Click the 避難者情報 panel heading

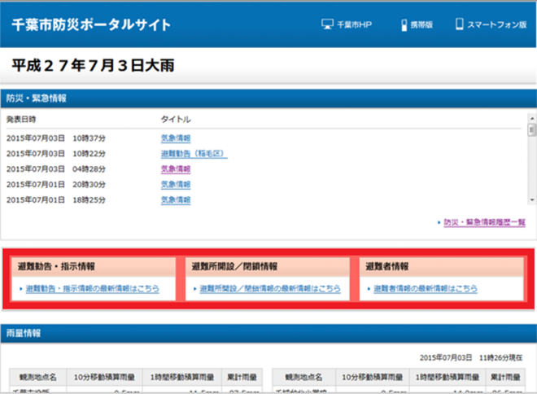pos(442,266)
